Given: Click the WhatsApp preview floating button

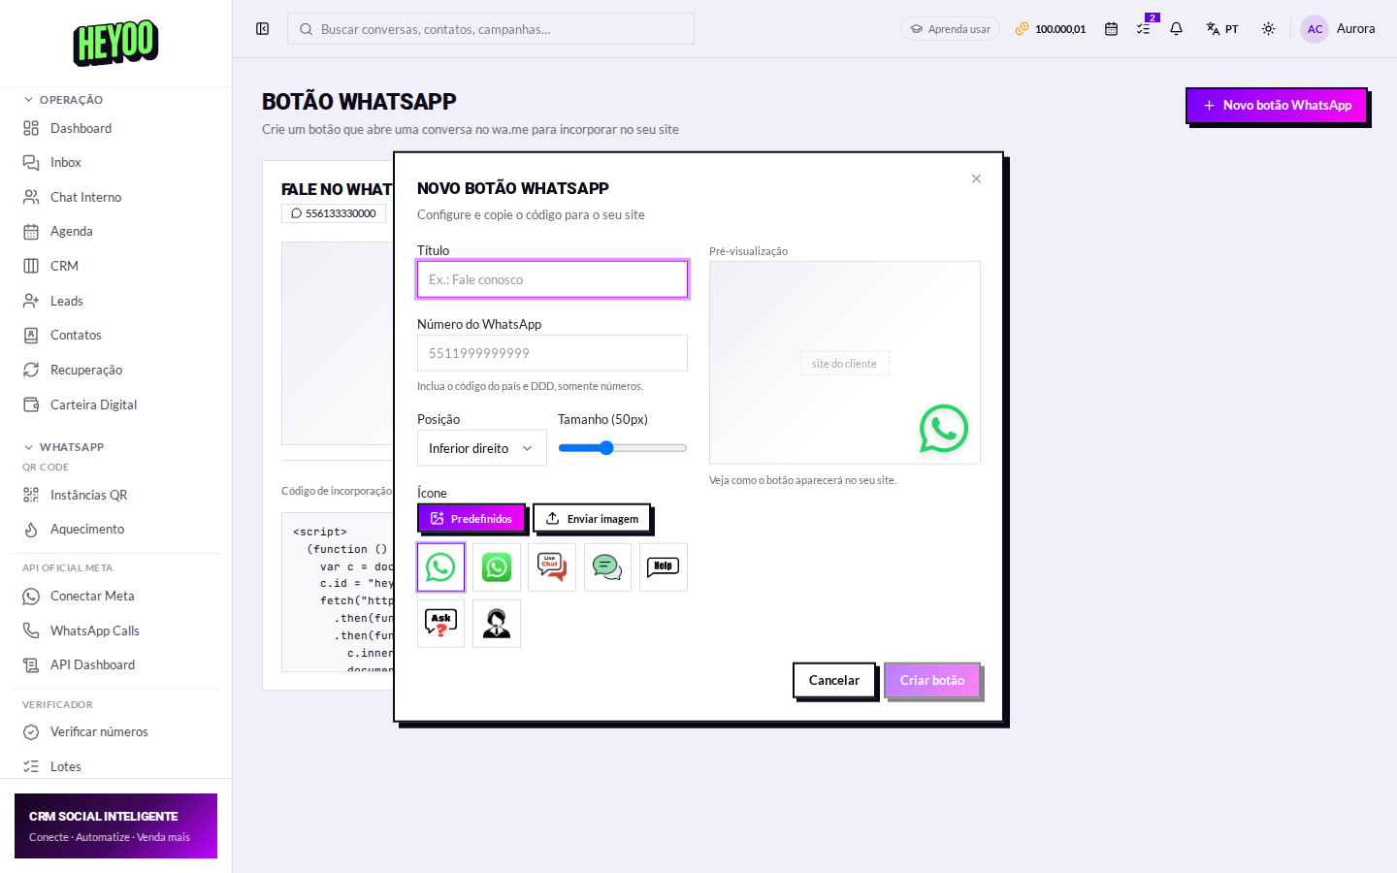Looking at the screenshot, I should coord(944,429).
